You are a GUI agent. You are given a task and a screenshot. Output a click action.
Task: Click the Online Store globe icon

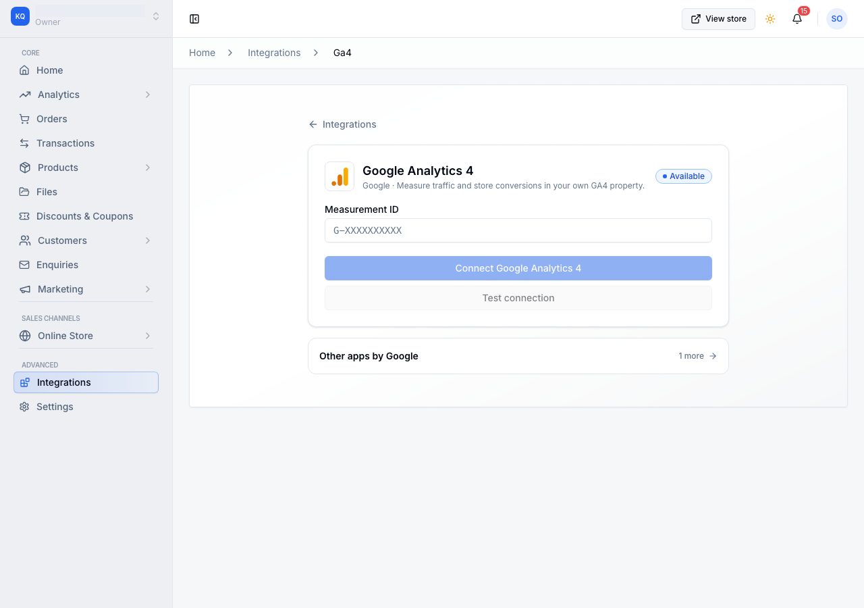tap(25, 336)
